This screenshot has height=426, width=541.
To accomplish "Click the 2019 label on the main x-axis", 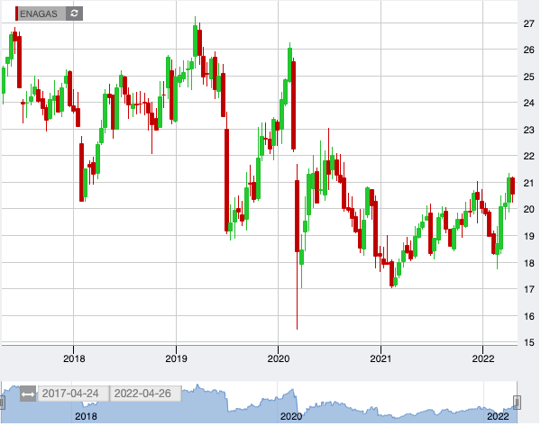I will [x=176, y=358].
